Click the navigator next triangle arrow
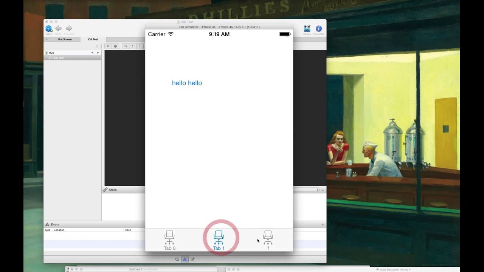This screenshot has width=484, height=272. 98,53
